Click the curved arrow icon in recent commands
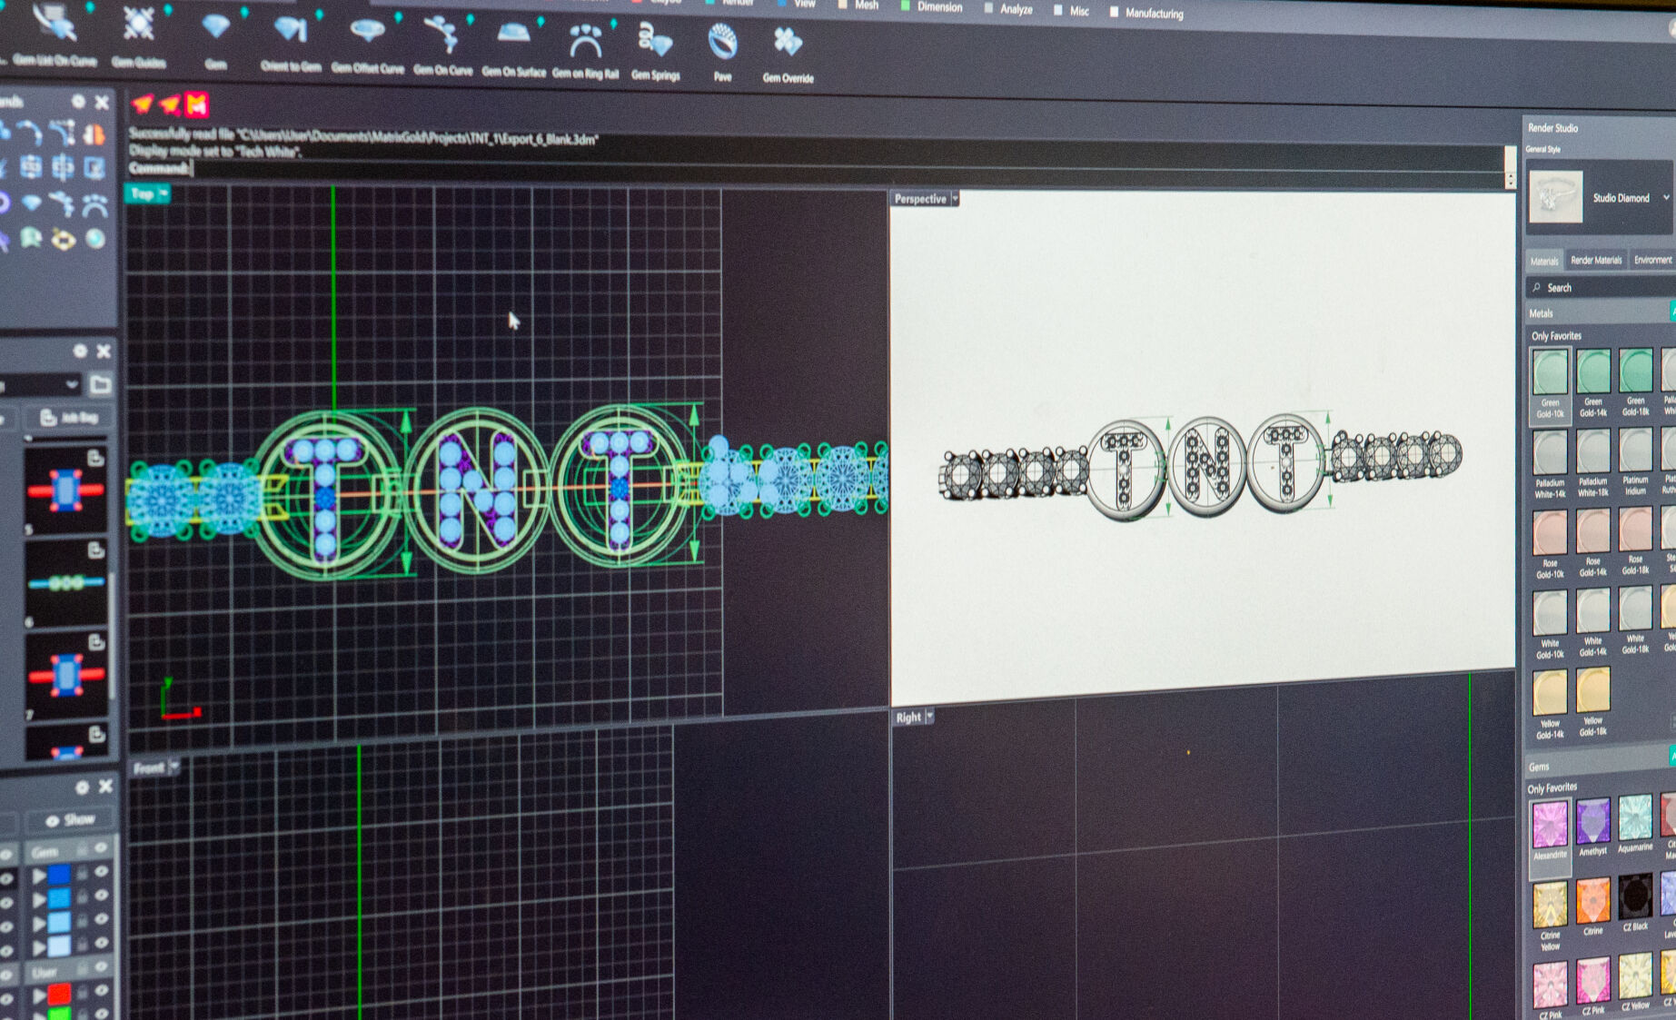Viewport: 1676px width, 1020px height. click(30, 134)
